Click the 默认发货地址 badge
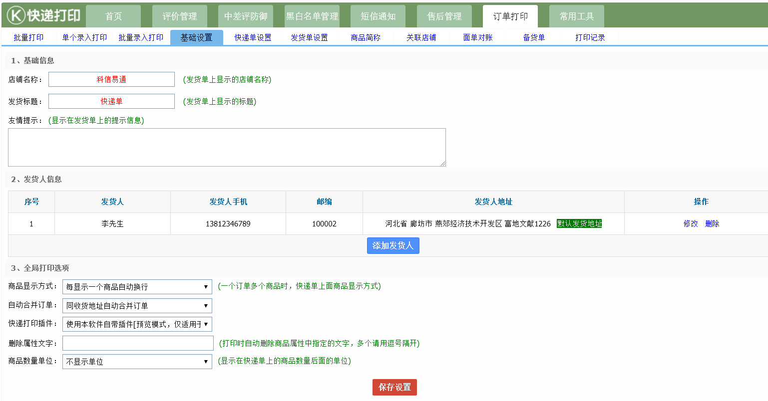768x401 pixels. pyautogui.click(x=579, y=223)
